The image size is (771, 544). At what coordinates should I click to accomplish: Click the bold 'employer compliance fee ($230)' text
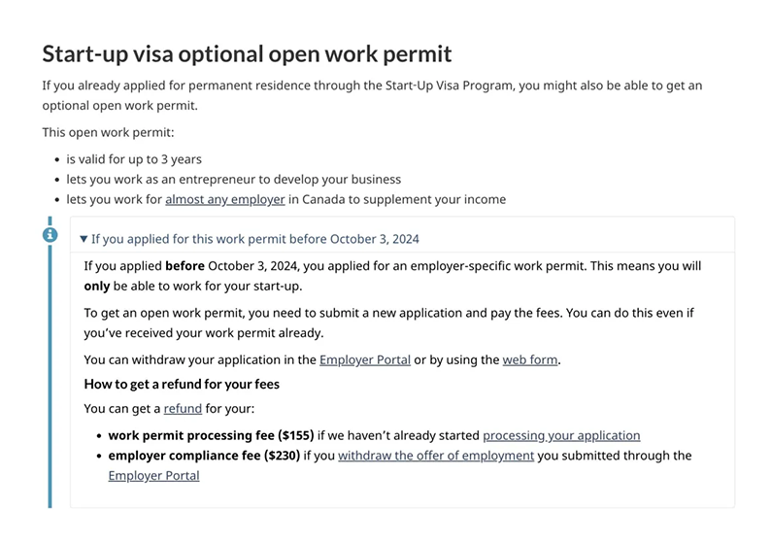pyautogui.click(x=205, y=456)
